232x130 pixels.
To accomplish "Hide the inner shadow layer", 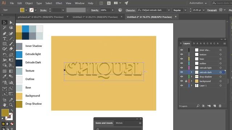I will [x=182, y=50].
